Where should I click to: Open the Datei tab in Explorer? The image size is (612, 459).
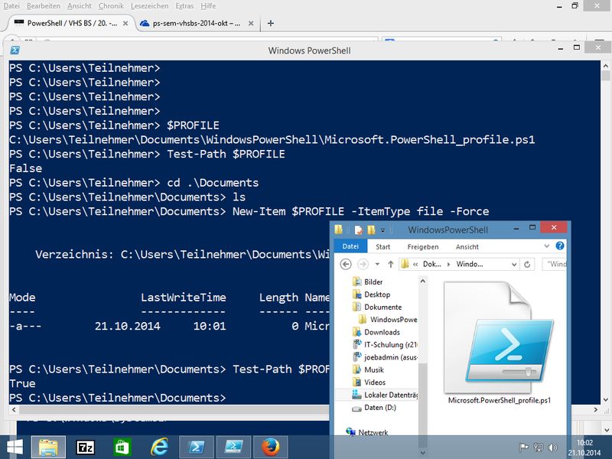pos(350,246)
